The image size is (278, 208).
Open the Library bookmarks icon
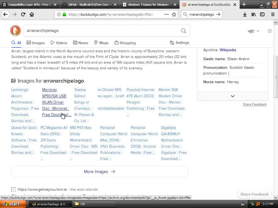254,15
